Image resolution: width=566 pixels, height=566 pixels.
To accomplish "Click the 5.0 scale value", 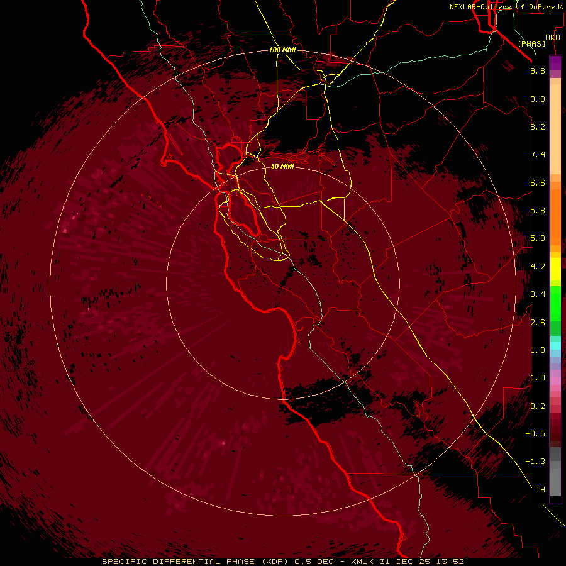I will (x=538, y=238).
